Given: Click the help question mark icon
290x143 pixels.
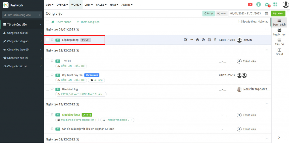Looking at the screenshot, I should point(258,5).
